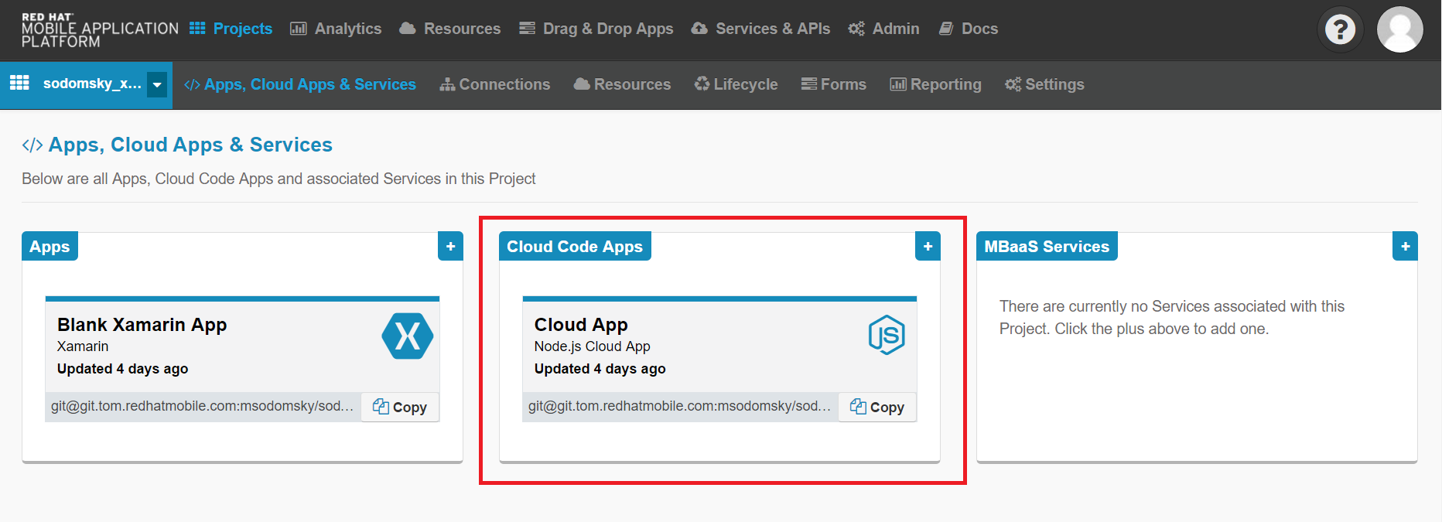Click the Apps, Cloud Apps & Services page heading

(x=177, y=145)
